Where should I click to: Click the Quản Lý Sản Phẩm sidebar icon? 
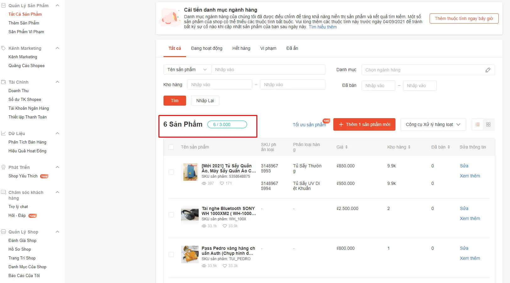3,6
